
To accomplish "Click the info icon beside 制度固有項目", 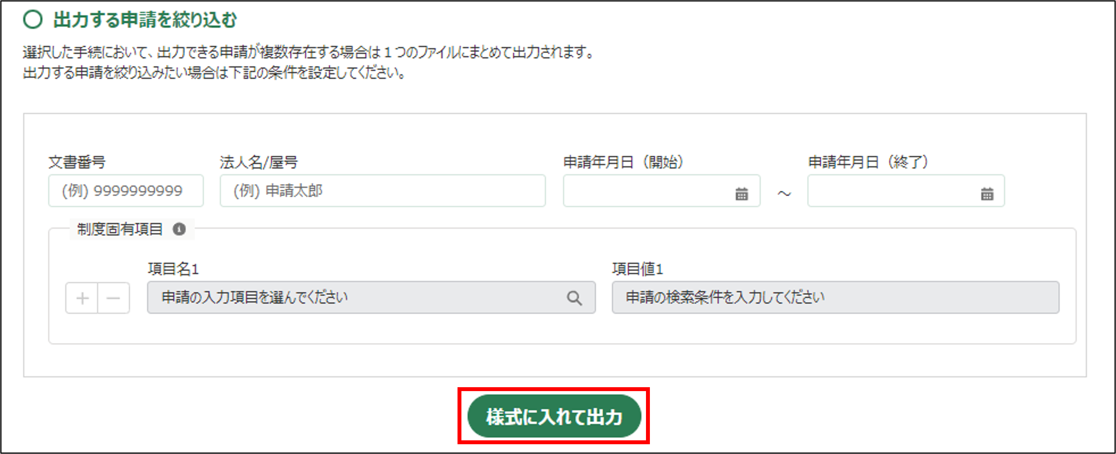I will (179, 229).
